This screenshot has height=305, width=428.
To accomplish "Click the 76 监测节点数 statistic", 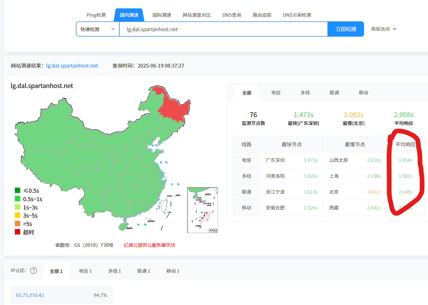I will coord(253,119).
